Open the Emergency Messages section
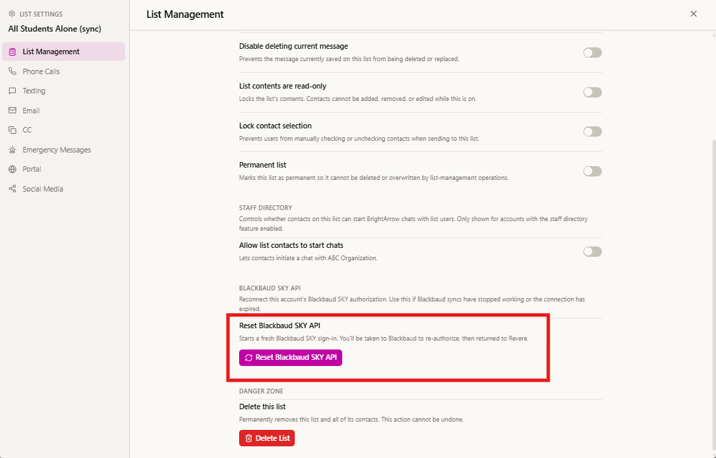 [x=63, y=150]
